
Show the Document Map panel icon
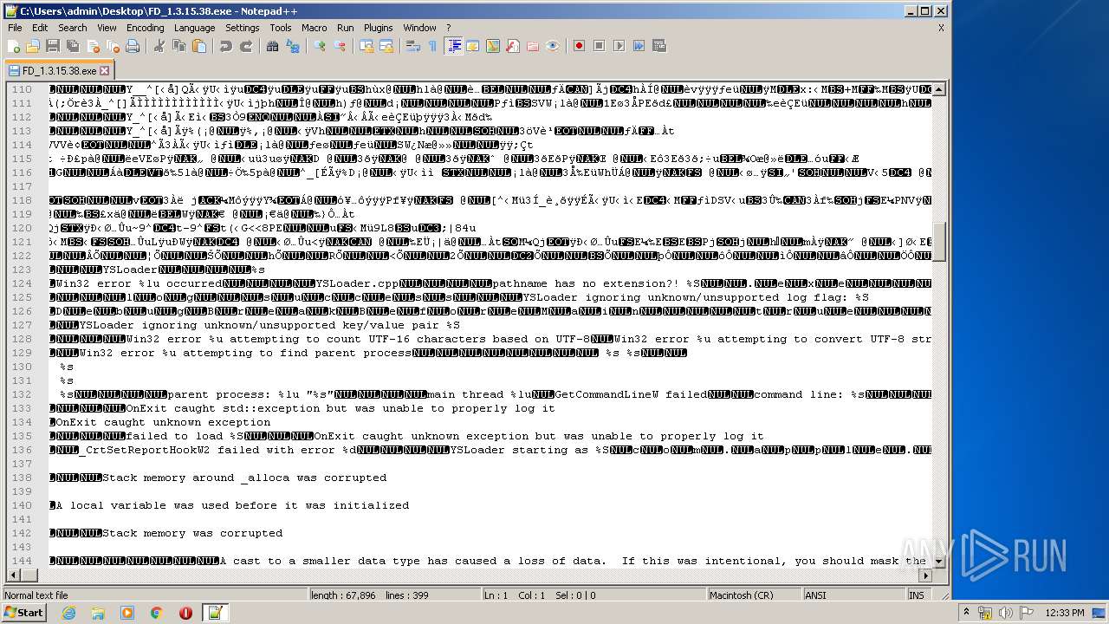coord(493,46)
